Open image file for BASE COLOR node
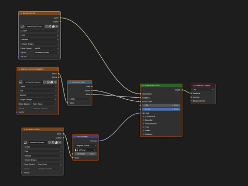 [53, 26]
